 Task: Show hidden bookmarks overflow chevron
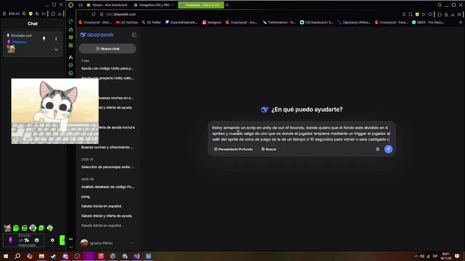tap(461, 22)
